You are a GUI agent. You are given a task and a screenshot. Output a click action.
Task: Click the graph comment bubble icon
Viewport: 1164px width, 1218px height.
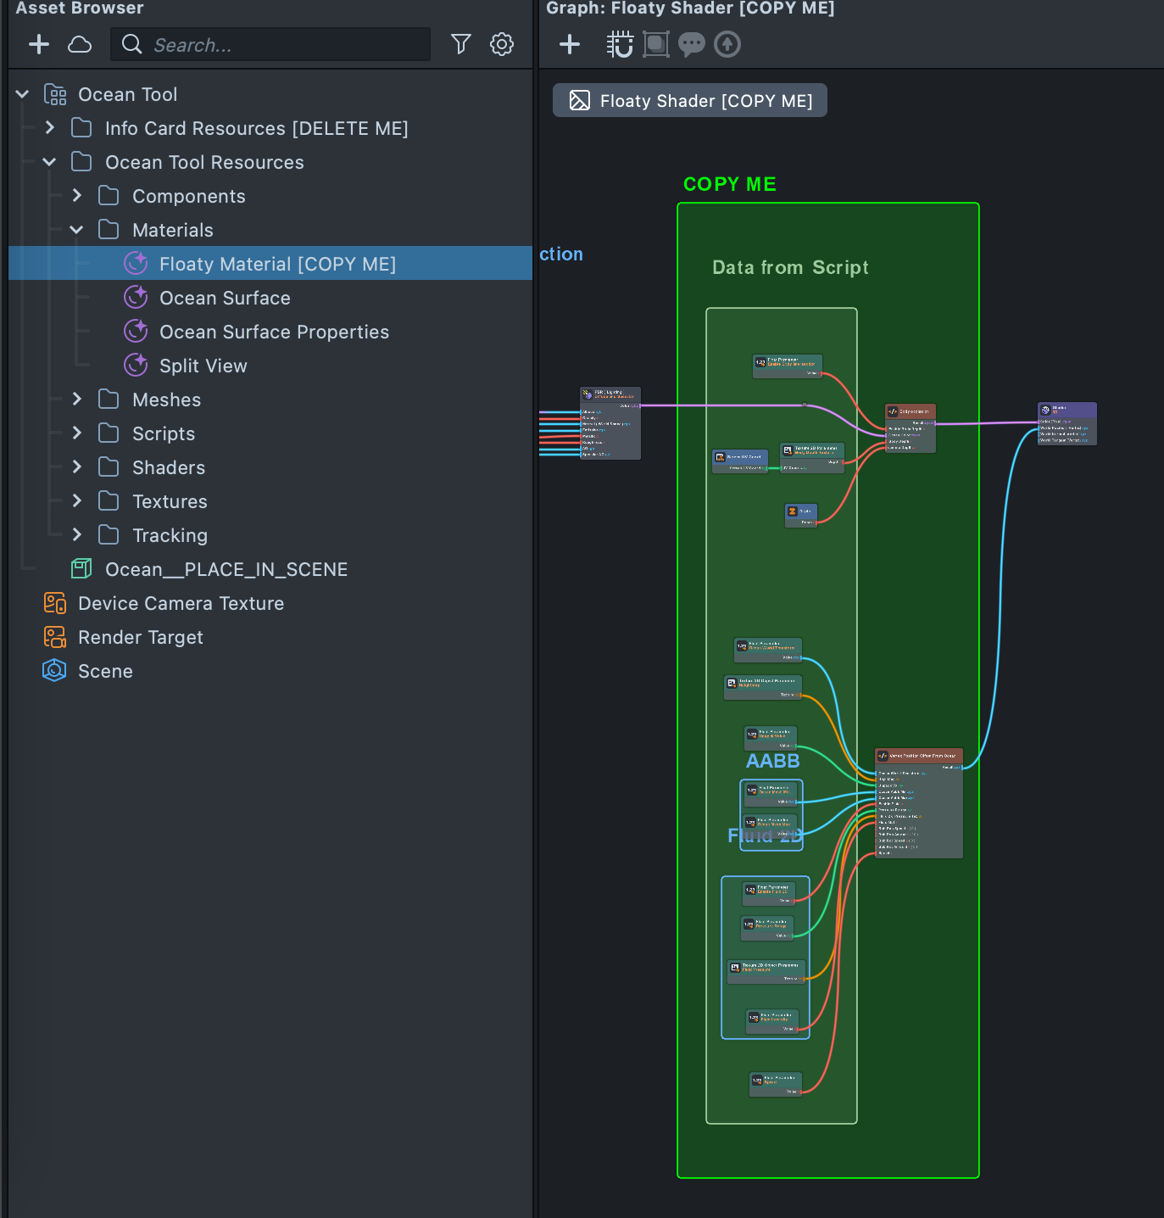[x=692, y=44]
